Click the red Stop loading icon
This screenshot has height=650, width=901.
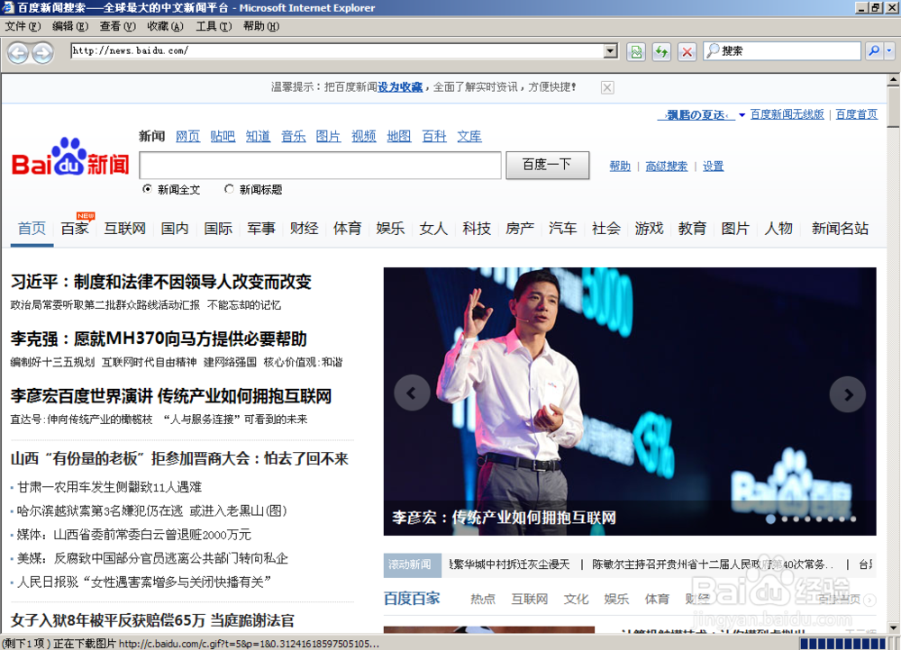687,51
